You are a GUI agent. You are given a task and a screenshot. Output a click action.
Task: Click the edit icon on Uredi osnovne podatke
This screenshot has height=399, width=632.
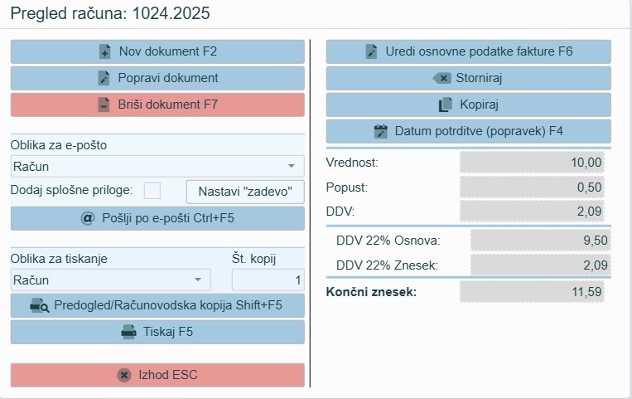pos(371,51)
